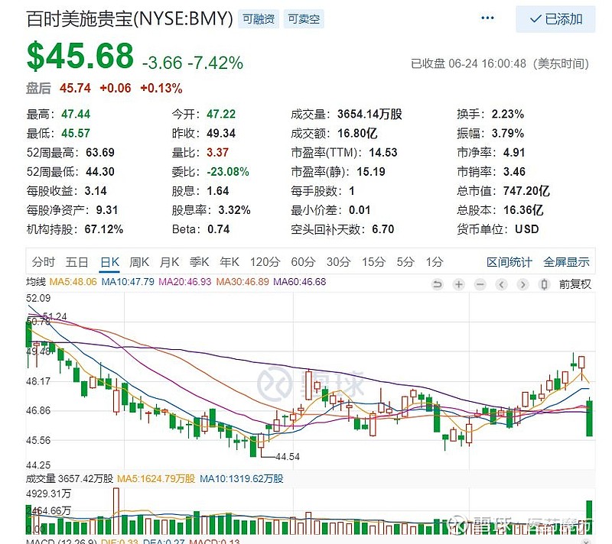
Task: Click the reset chart undo icon
Action: click(x=438, y=283)
